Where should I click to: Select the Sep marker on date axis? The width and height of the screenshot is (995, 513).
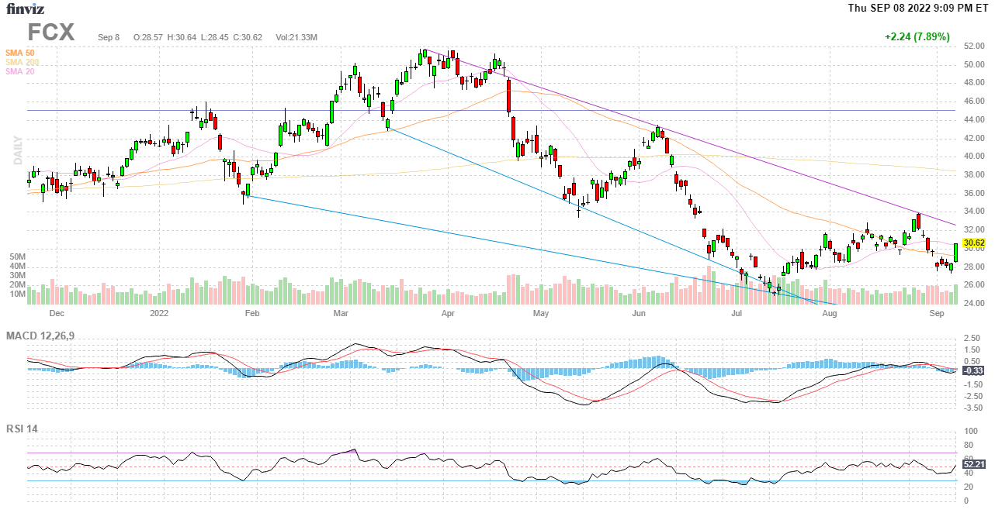pos(936,313)
